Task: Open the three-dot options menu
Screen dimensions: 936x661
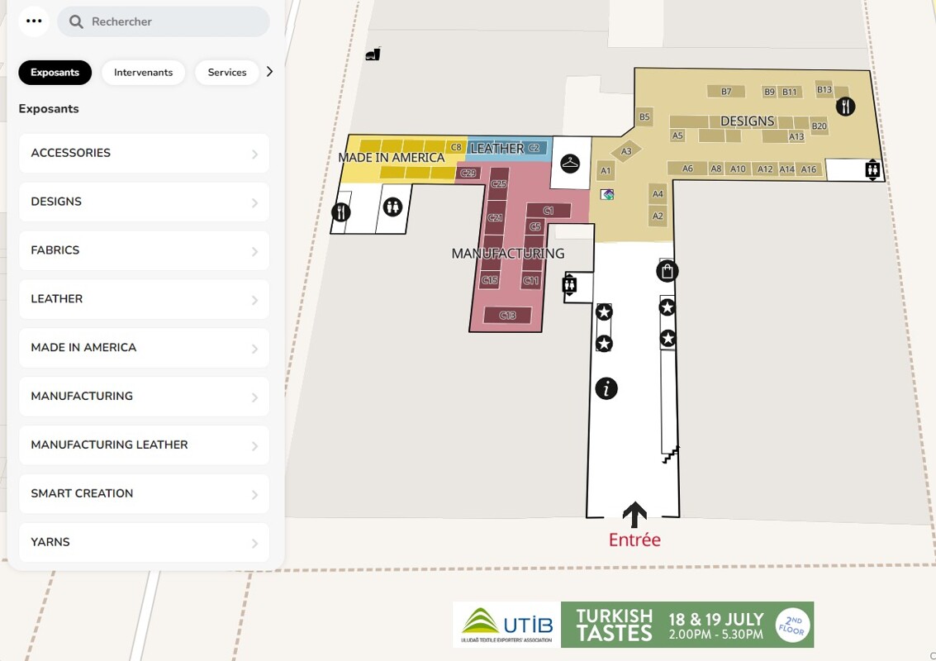Action: pyautogui.click(x=34, y=21)
